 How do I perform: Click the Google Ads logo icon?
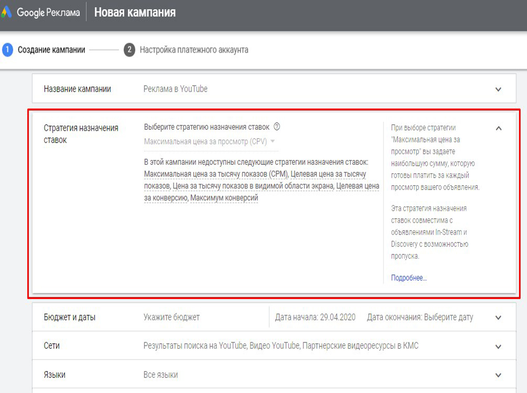pyautogui.click(x=7, y=12)
